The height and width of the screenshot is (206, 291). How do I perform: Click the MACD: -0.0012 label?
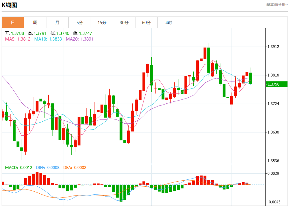[x=18, y=168]
